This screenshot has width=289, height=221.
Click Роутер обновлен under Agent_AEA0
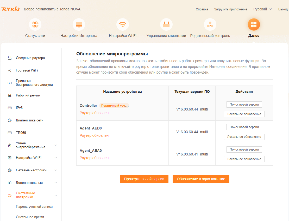pyautogui.click(x=94, y=158)
